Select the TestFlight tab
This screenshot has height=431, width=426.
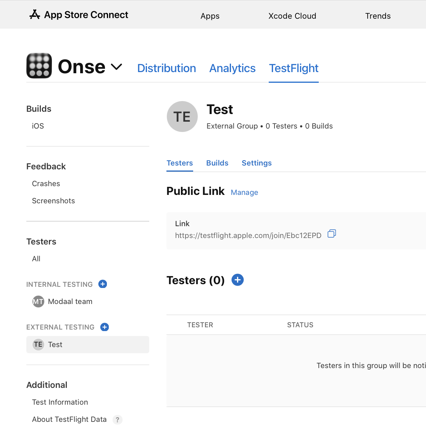coord(294,68)
